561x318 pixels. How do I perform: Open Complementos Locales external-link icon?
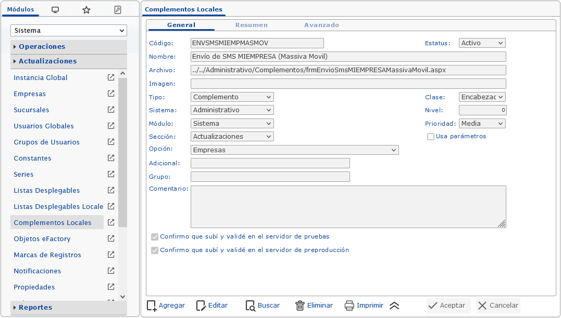pos(111,222)
